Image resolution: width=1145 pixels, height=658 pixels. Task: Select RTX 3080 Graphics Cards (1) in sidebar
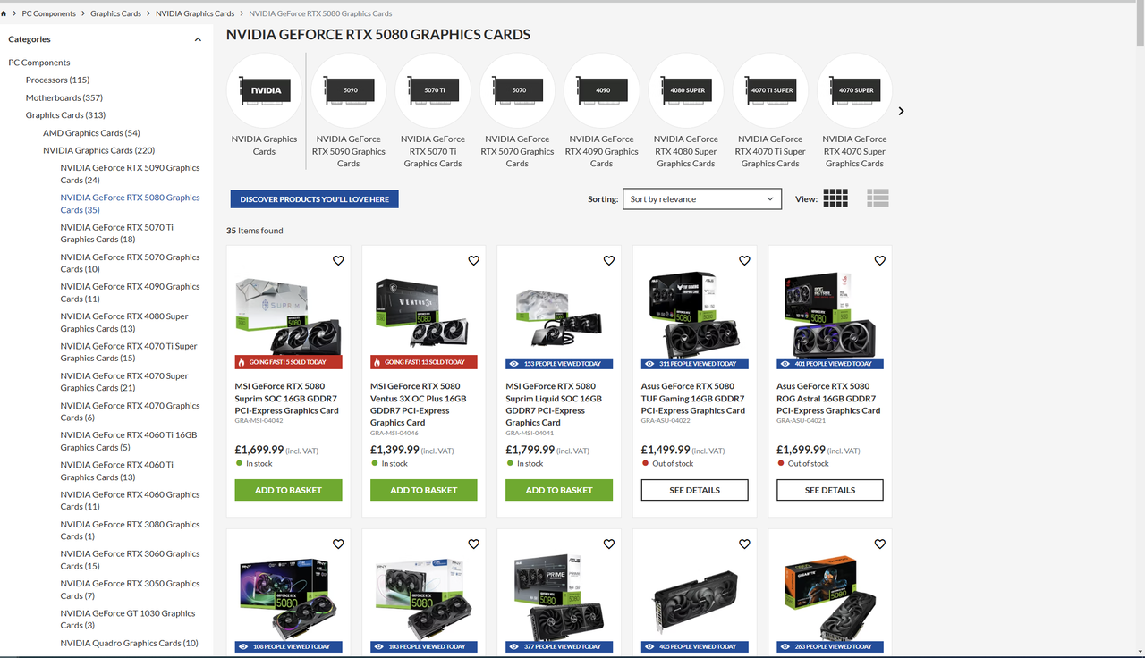pyautogui.click(x=130, y=530)
